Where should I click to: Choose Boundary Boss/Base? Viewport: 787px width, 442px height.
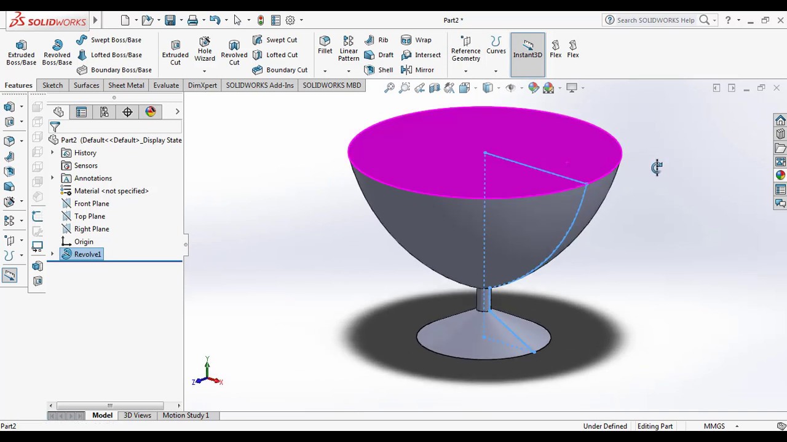(114, 70)
